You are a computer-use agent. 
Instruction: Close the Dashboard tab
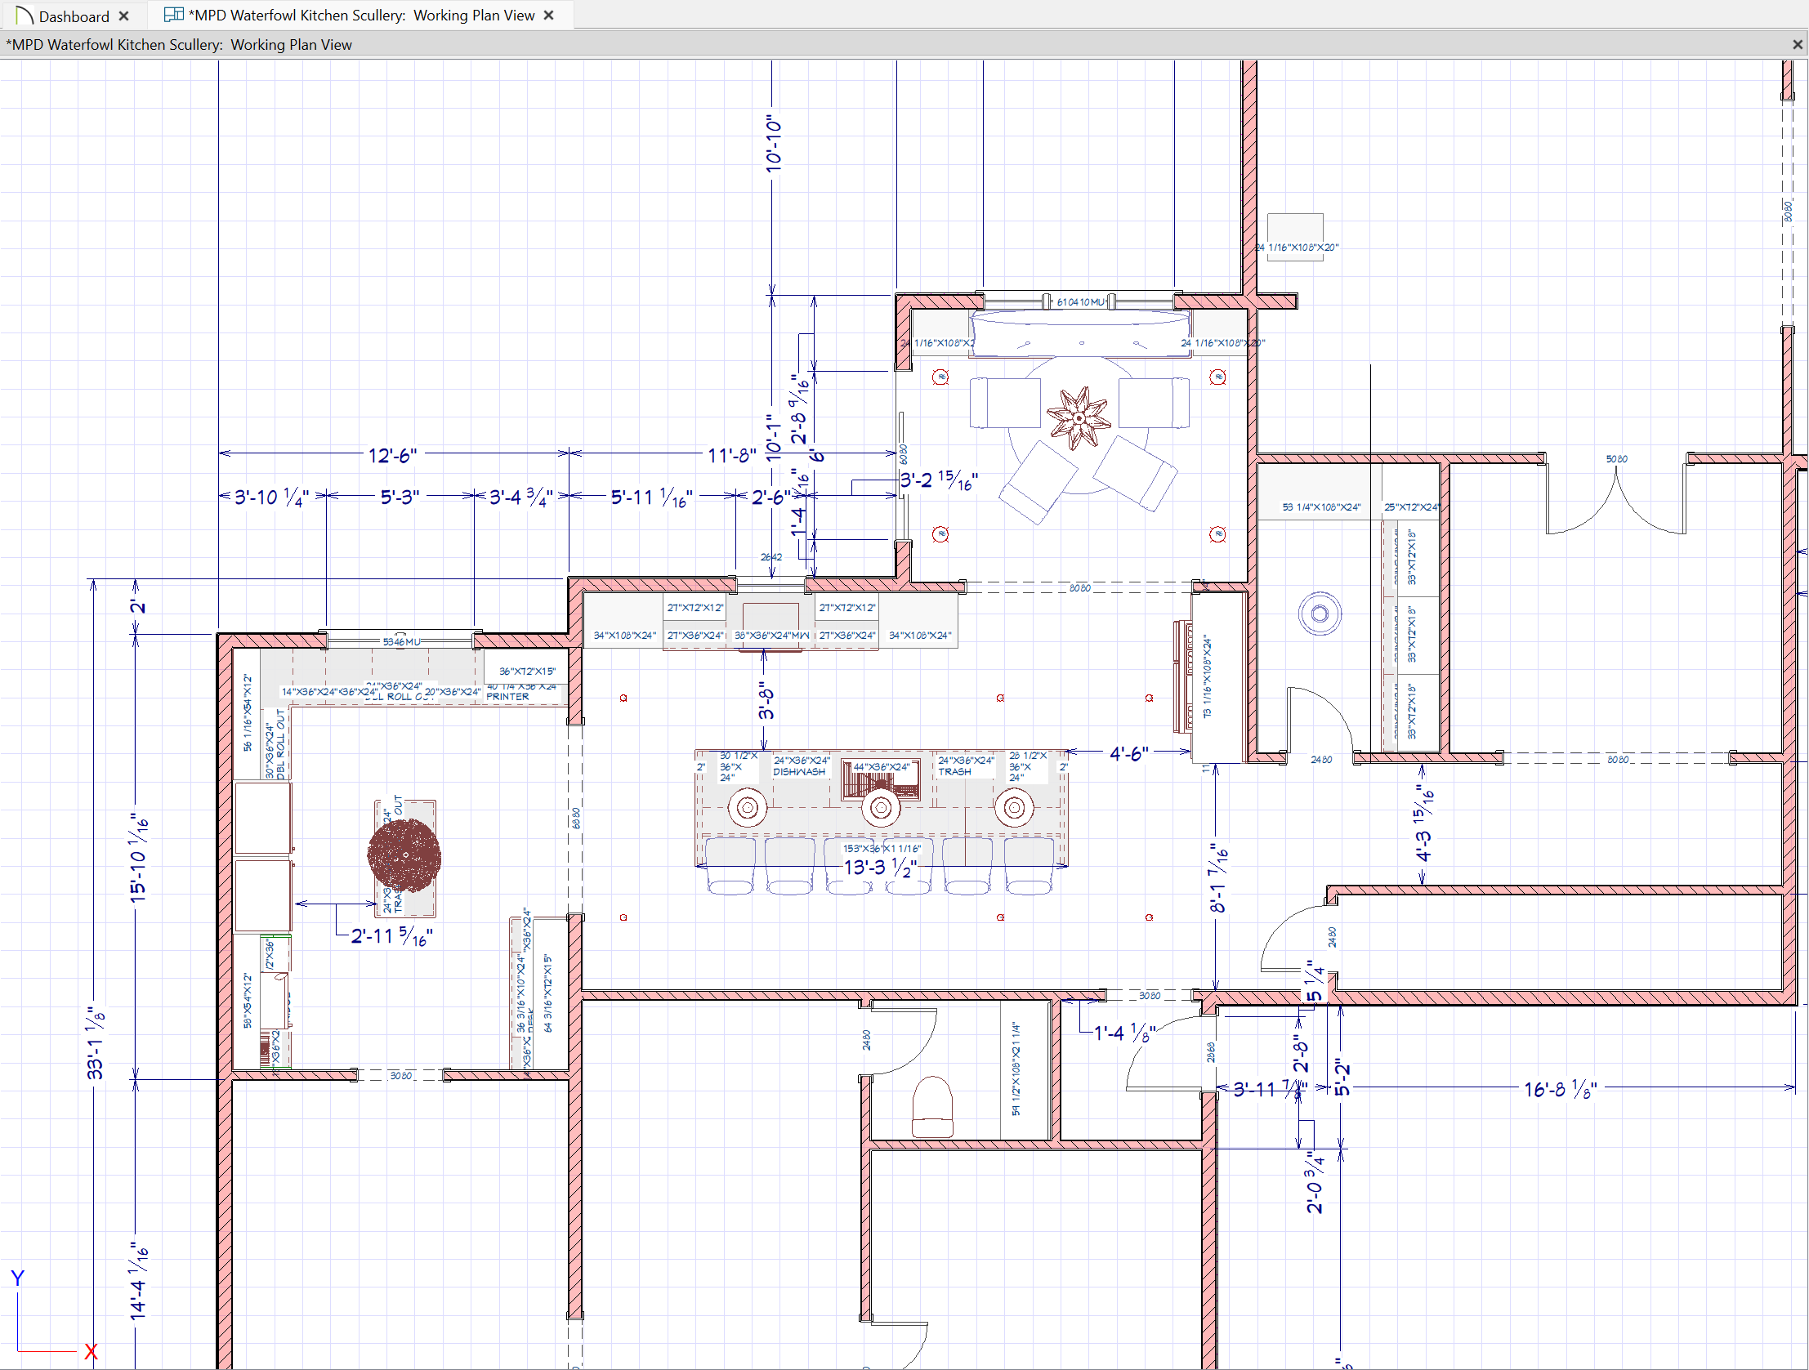124,16
